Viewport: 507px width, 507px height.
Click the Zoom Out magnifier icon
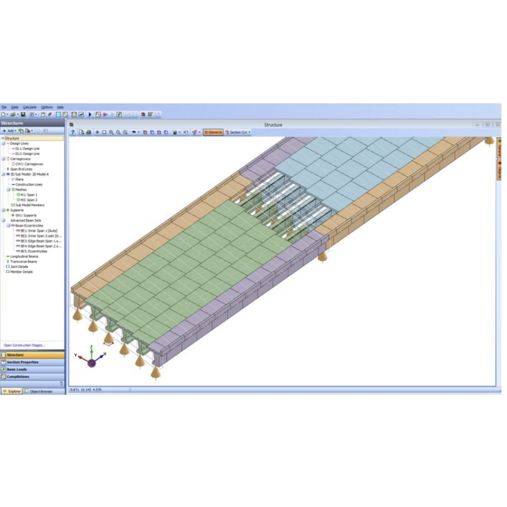[118, 132]
